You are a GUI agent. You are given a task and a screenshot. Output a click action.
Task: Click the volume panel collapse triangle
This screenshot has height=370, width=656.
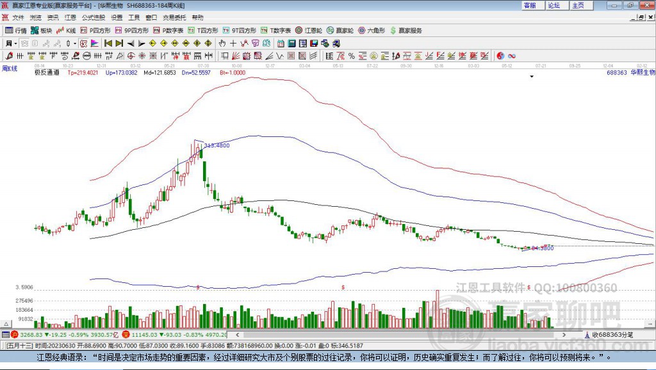click(6, 324)
